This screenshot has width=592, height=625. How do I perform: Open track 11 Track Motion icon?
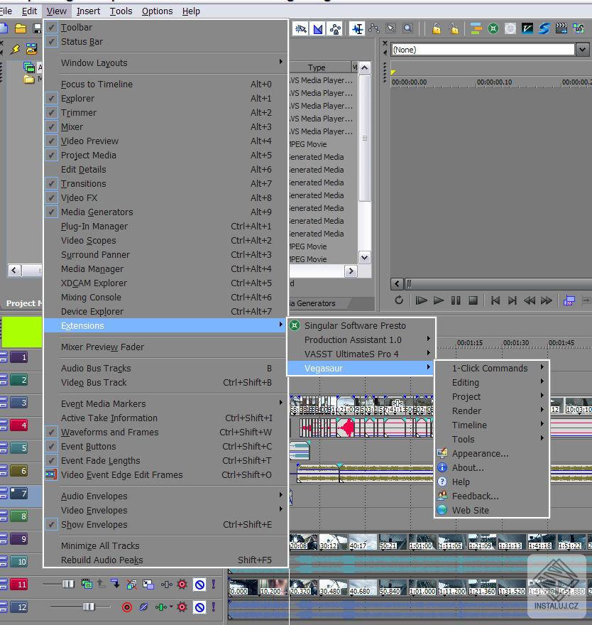tap(148, 585)
